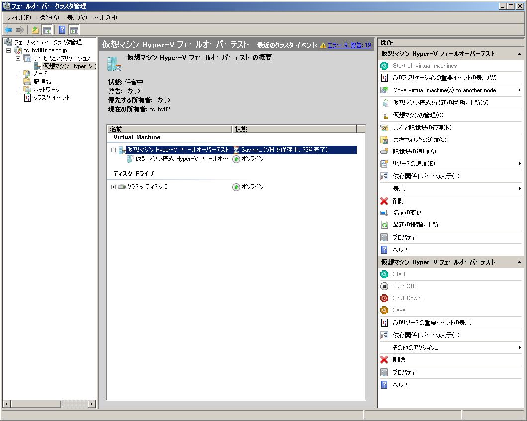Screen dimensions: 527x421
Task: Click the Turn Off... stop icon
Action: coord(384,286)
